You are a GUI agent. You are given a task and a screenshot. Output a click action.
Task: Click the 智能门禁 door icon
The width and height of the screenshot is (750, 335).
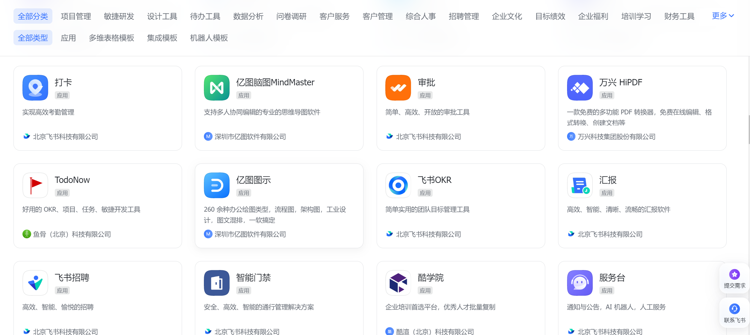pyautogui.click(x=217, y=283)
